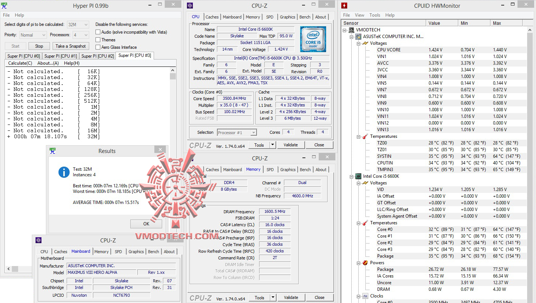Click the scroll-up arrow in Super PI log

pyautogui.click(x=173, y=70)
